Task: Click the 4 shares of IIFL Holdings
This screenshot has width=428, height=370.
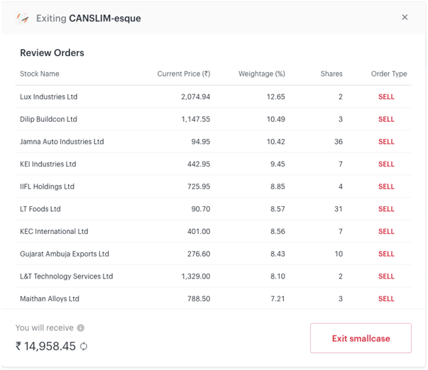Action: click(341, 186)
